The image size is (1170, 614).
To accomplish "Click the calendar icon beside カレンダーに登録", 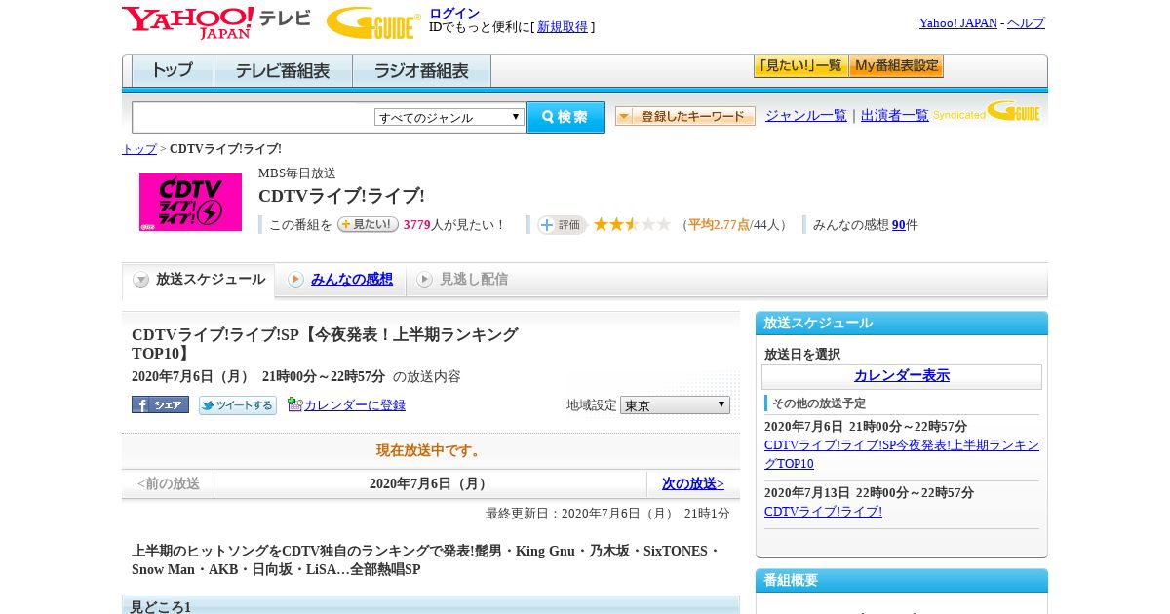I will [295, 404].
